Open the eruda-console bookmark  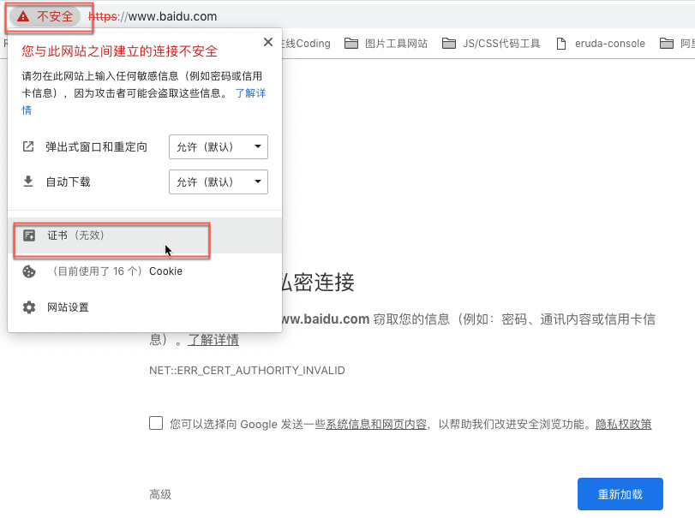[601, 44]
